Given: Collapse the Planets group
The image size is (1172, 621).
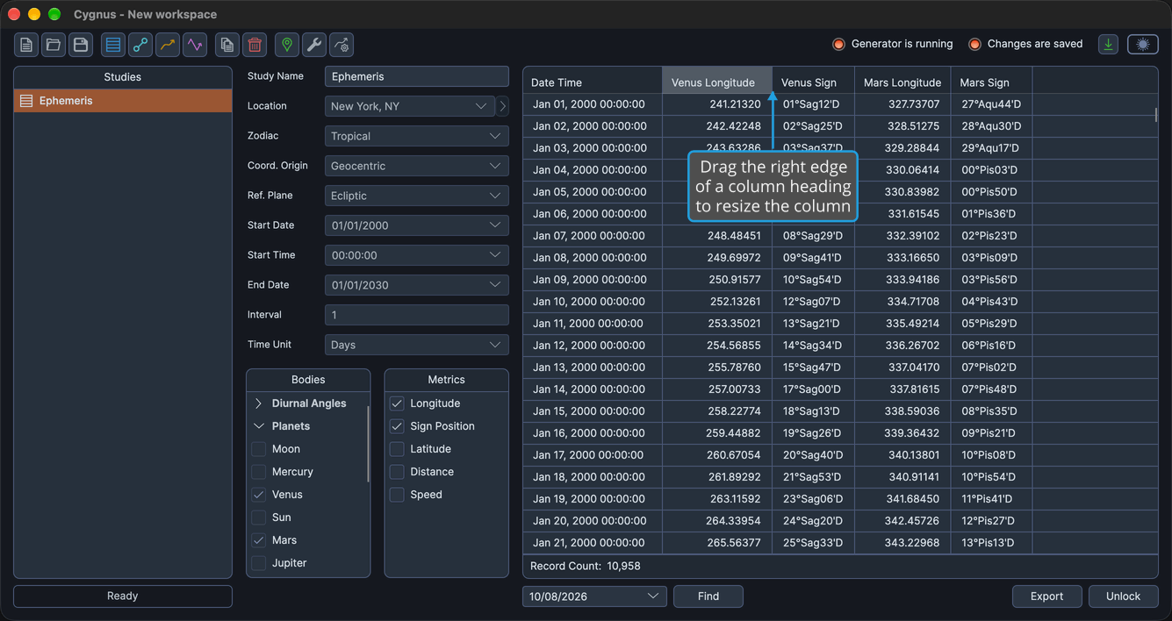Looking at the screenshot, I should point(259,426).
